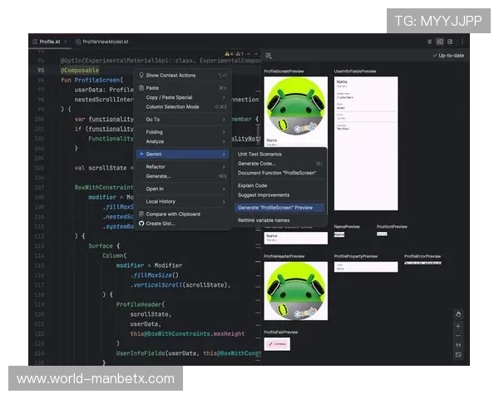Switch to code-only editor view mode
Image resolution: width=499 pixels, height=399 pixels.
[x=428, y=42]
